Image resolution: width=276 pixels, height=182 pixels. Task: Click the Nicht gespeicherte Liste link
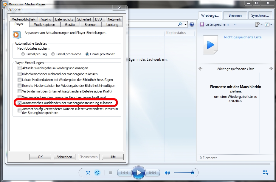(243, 37)
